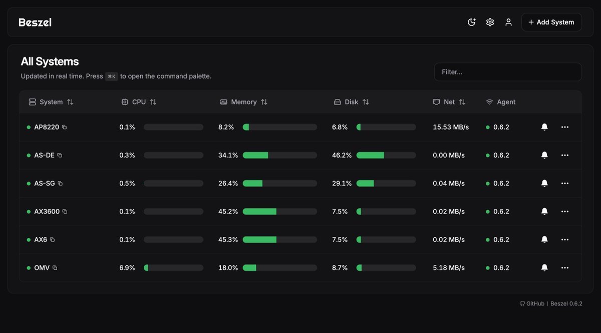This screenshot has height=333, width=601.
Task: Open alerts bell for AS-SG
Action: pos(544,183)
